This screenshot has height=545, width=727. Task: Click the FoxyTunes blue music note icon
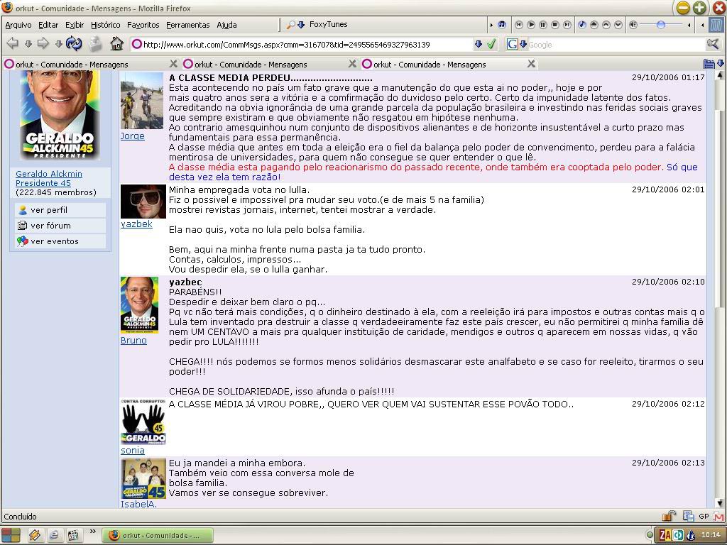(x=502, y=25)
